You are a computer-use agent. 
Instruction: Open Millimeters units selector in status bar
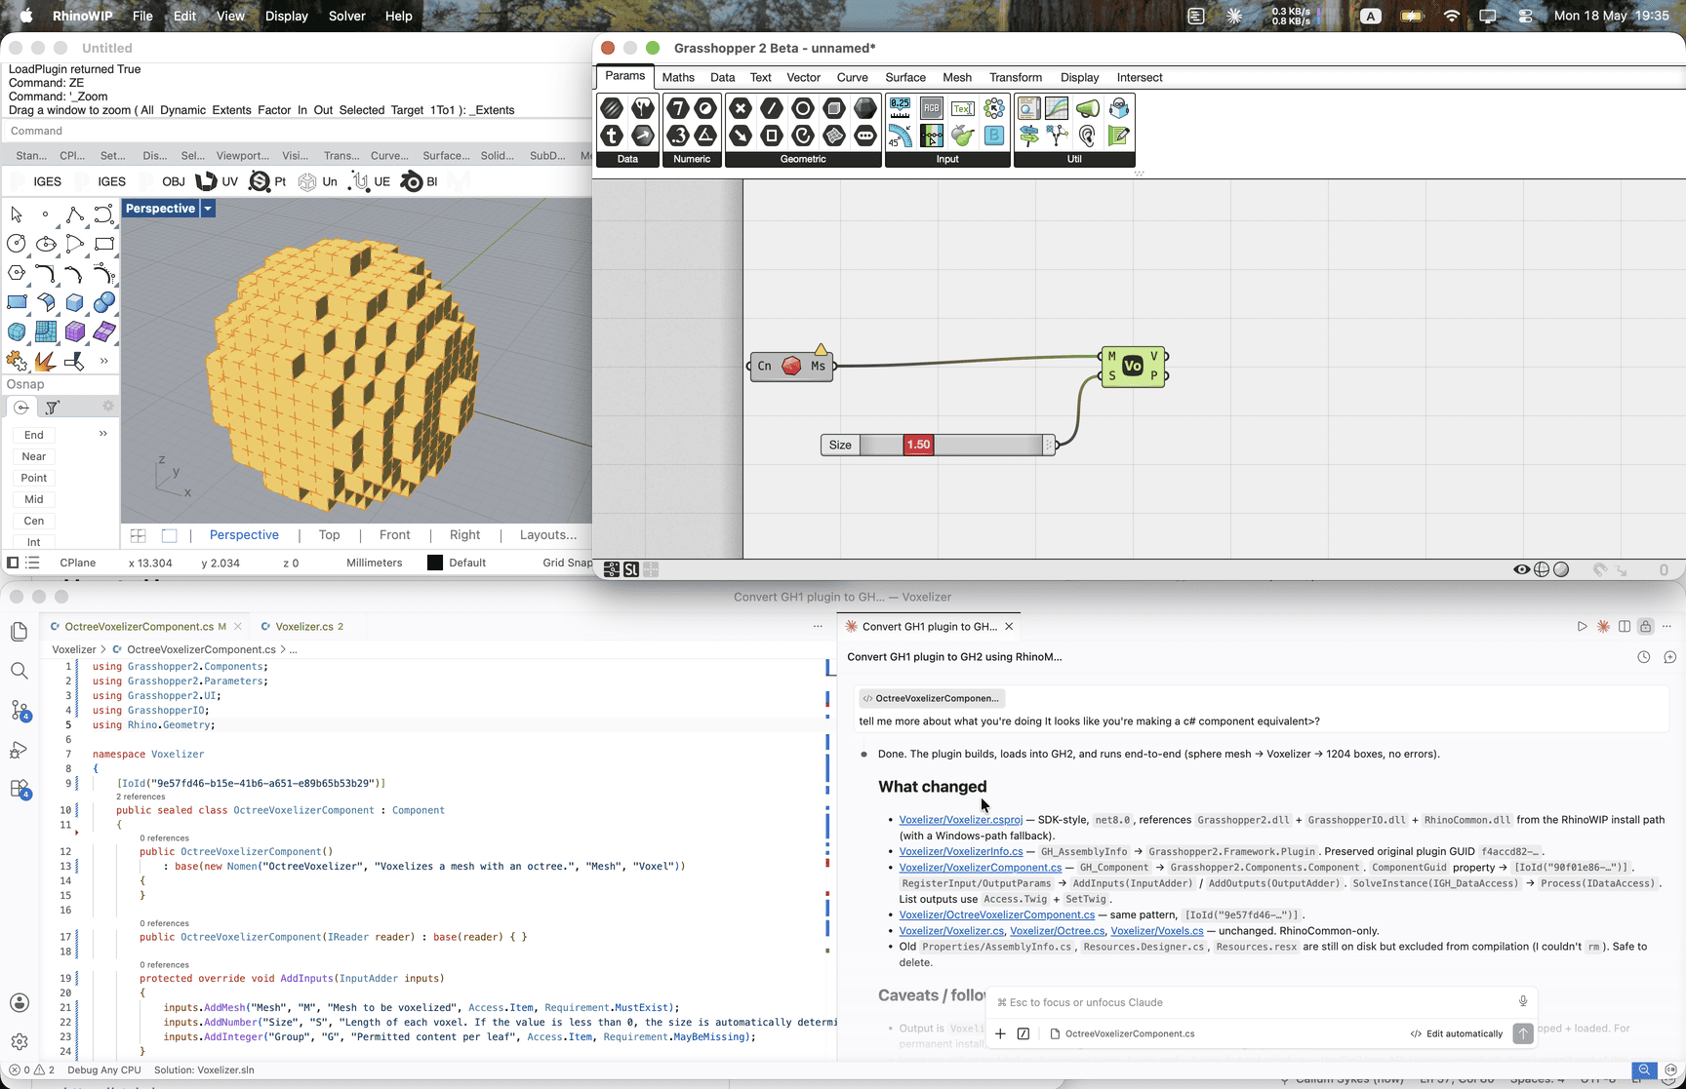[375, 563]
